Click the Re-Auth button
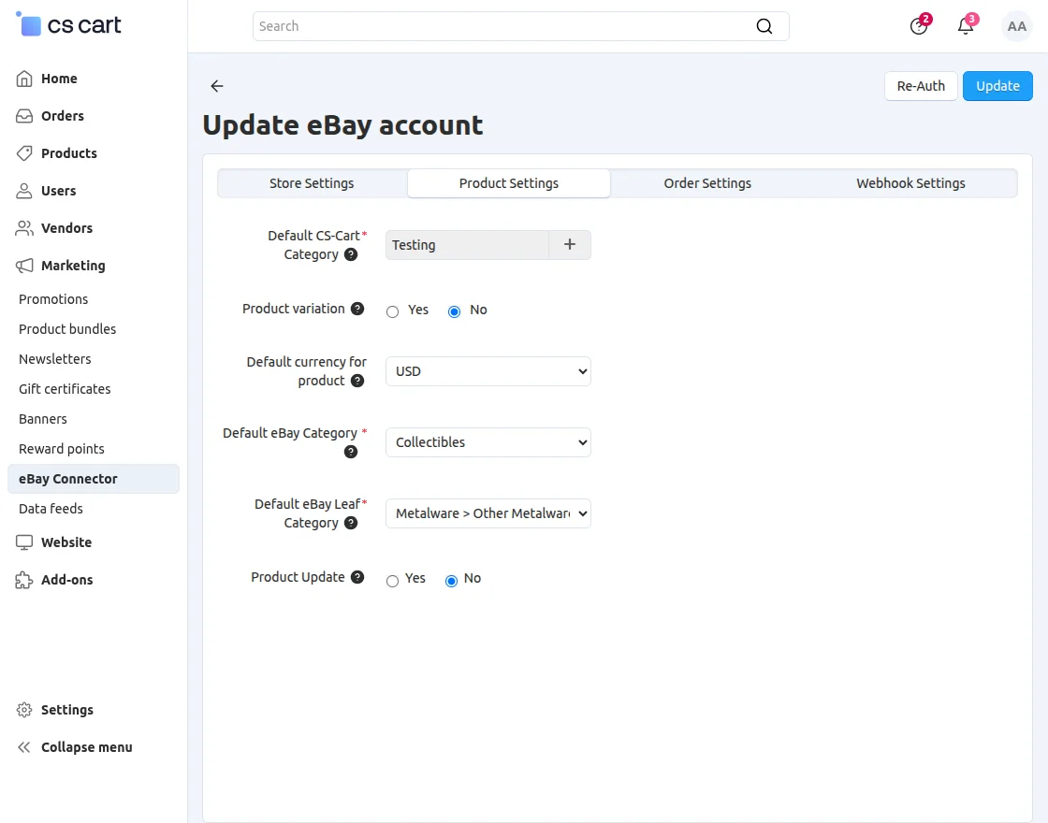This screenshot has width=1048, height=823. point(921,86)
